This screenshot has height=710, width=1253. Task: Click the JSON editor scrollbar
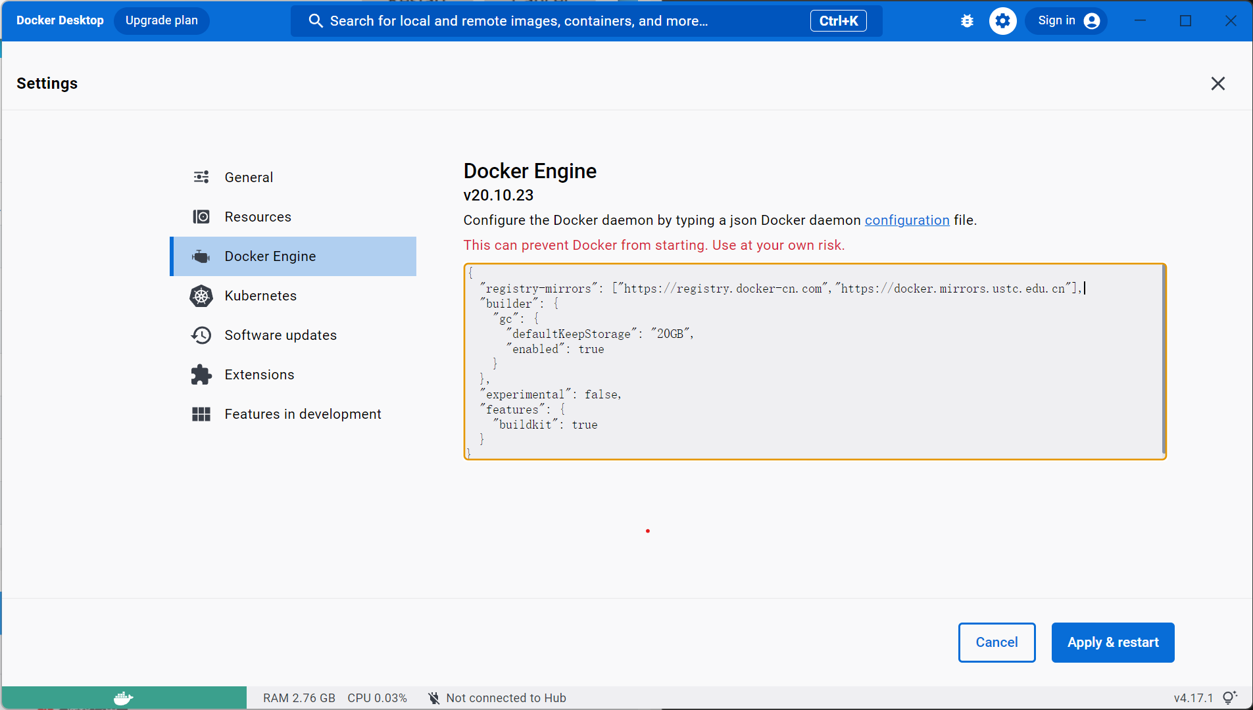pos(1164,360)
